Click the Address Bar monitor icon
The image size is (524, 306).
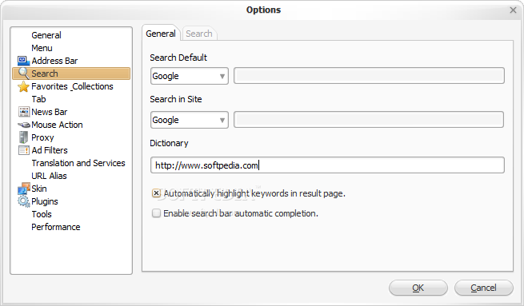tap(23, 61)
